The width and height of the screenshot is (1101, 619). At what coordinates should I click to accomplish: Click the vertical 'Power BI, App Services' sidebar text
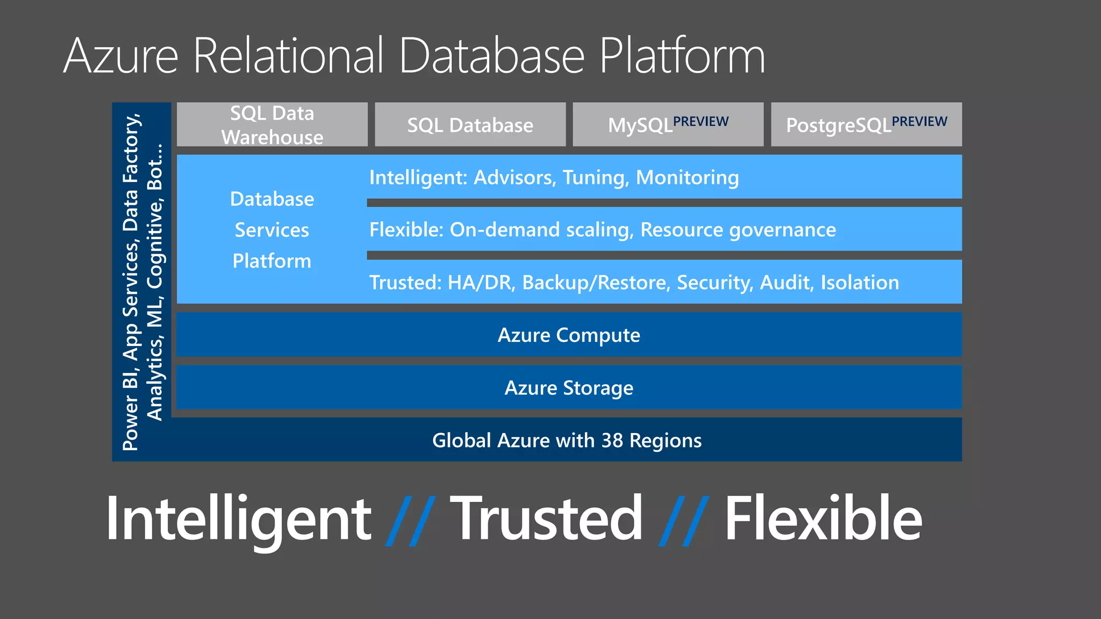(x=142, y=282)
